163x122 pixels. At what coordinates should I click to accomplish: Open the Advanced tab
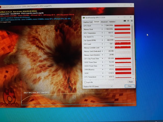tap(104, 22)
